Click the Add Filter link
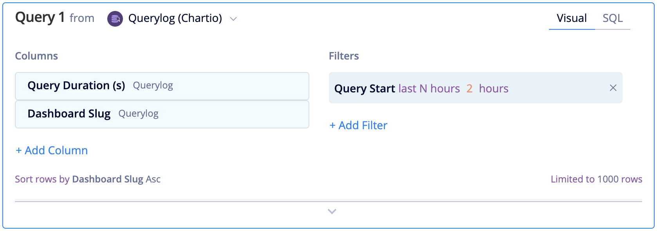The width and height of the screenshot is (657, 231). click(x=359, y=125)
